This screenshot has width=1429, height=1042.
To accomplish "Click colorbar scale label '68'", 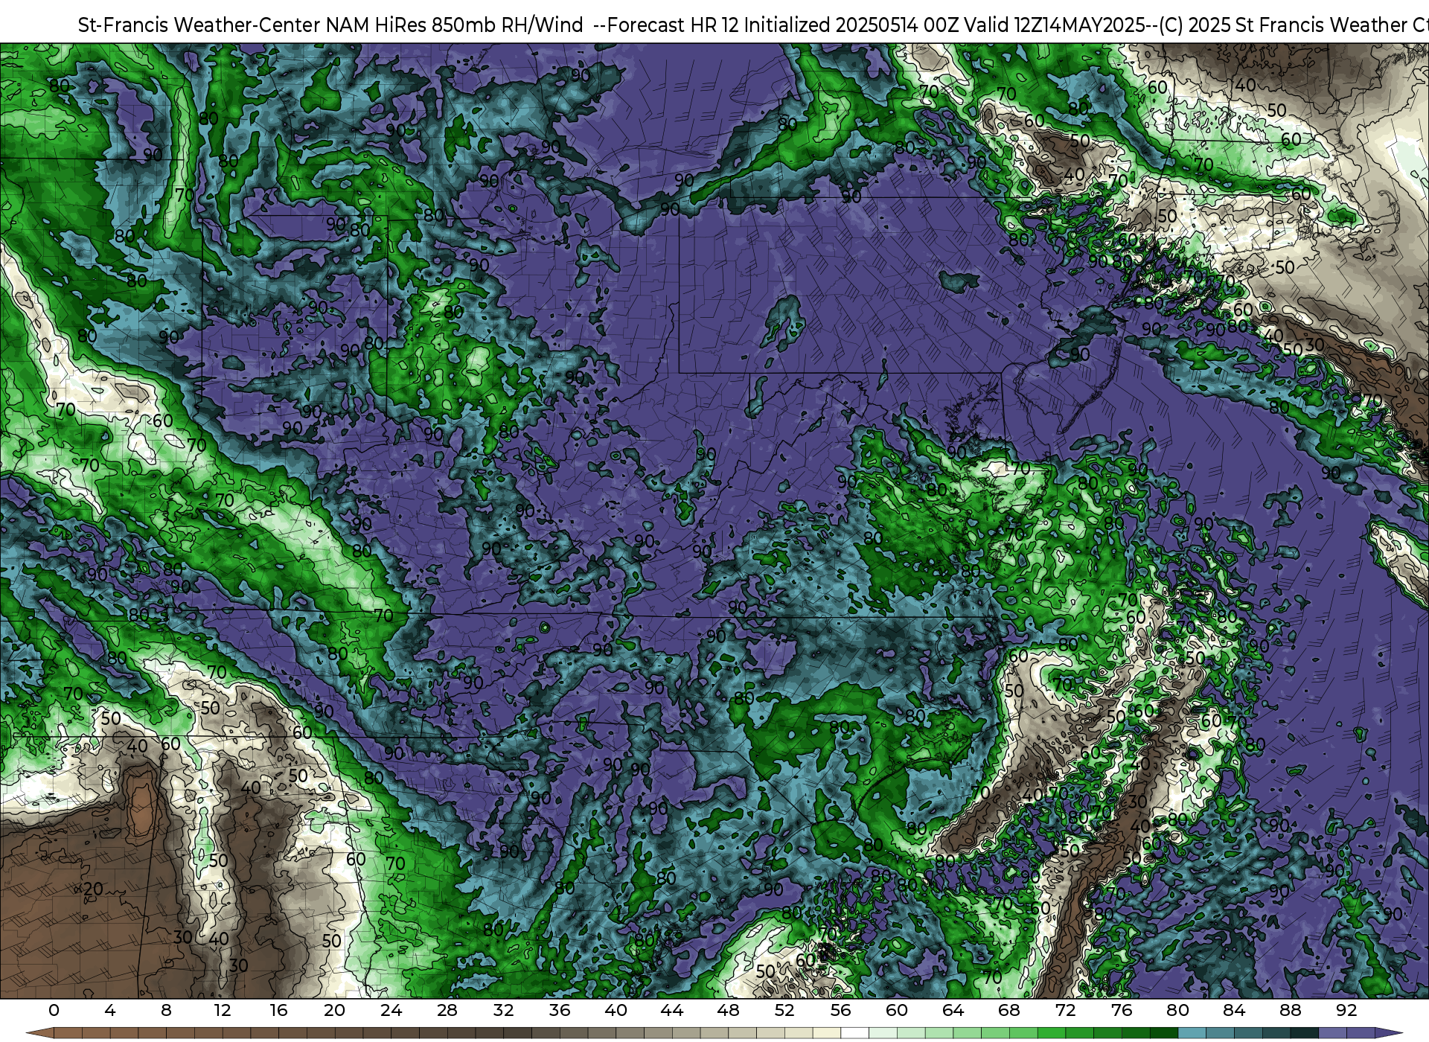I will (x=1009, y=1010).
